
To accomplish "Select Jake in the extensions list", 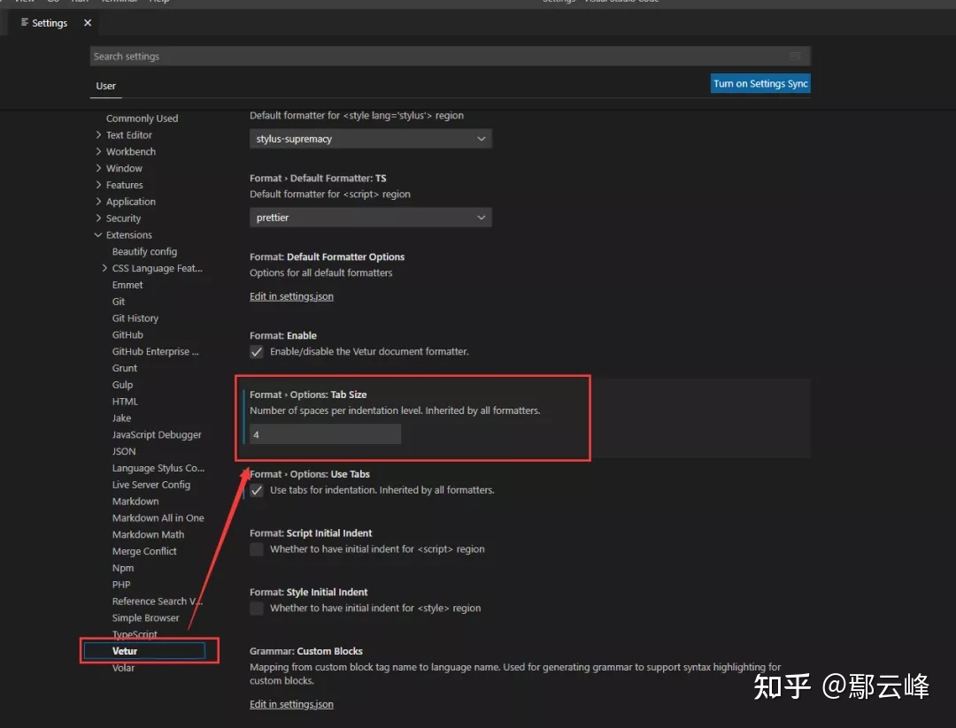I will [121, 418].
